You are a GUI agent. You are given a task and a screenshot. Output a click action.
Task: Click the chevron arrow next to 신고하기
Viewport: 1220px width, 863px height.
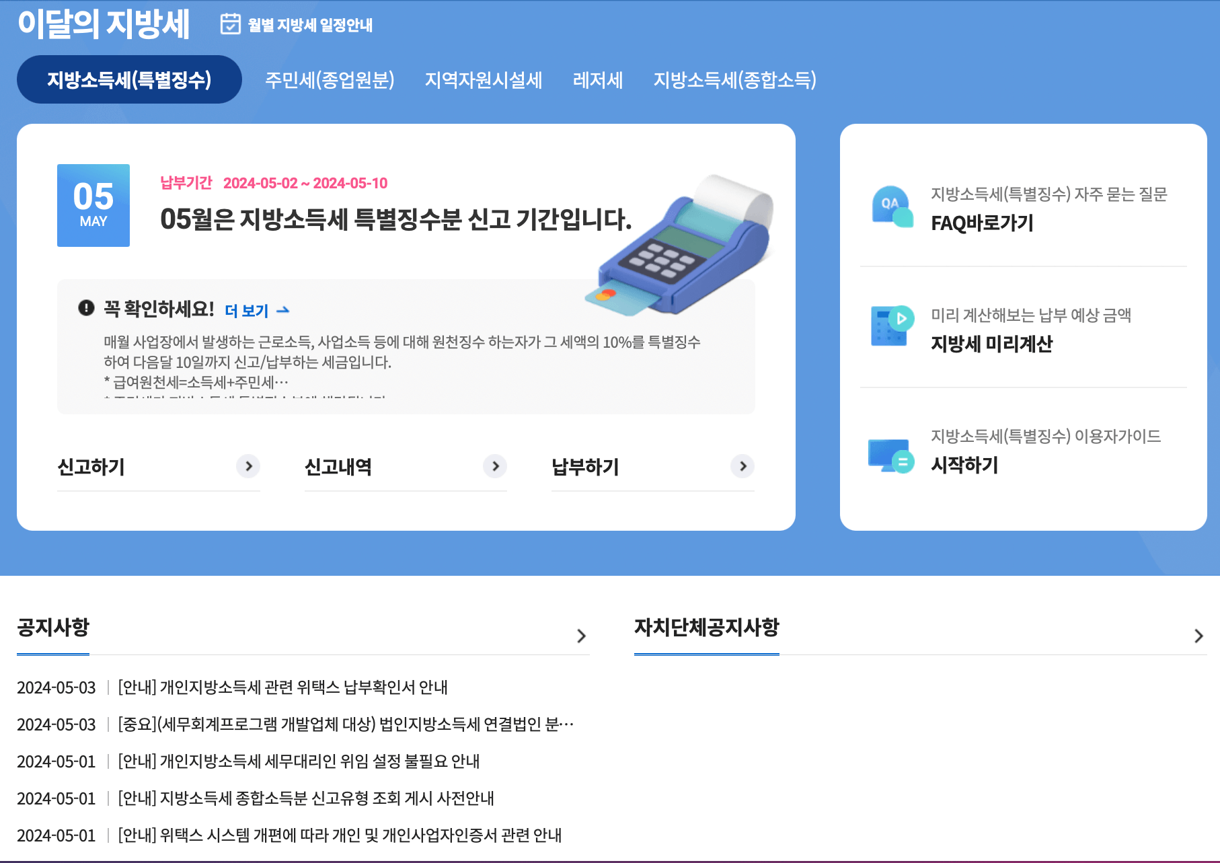(248, 466)
